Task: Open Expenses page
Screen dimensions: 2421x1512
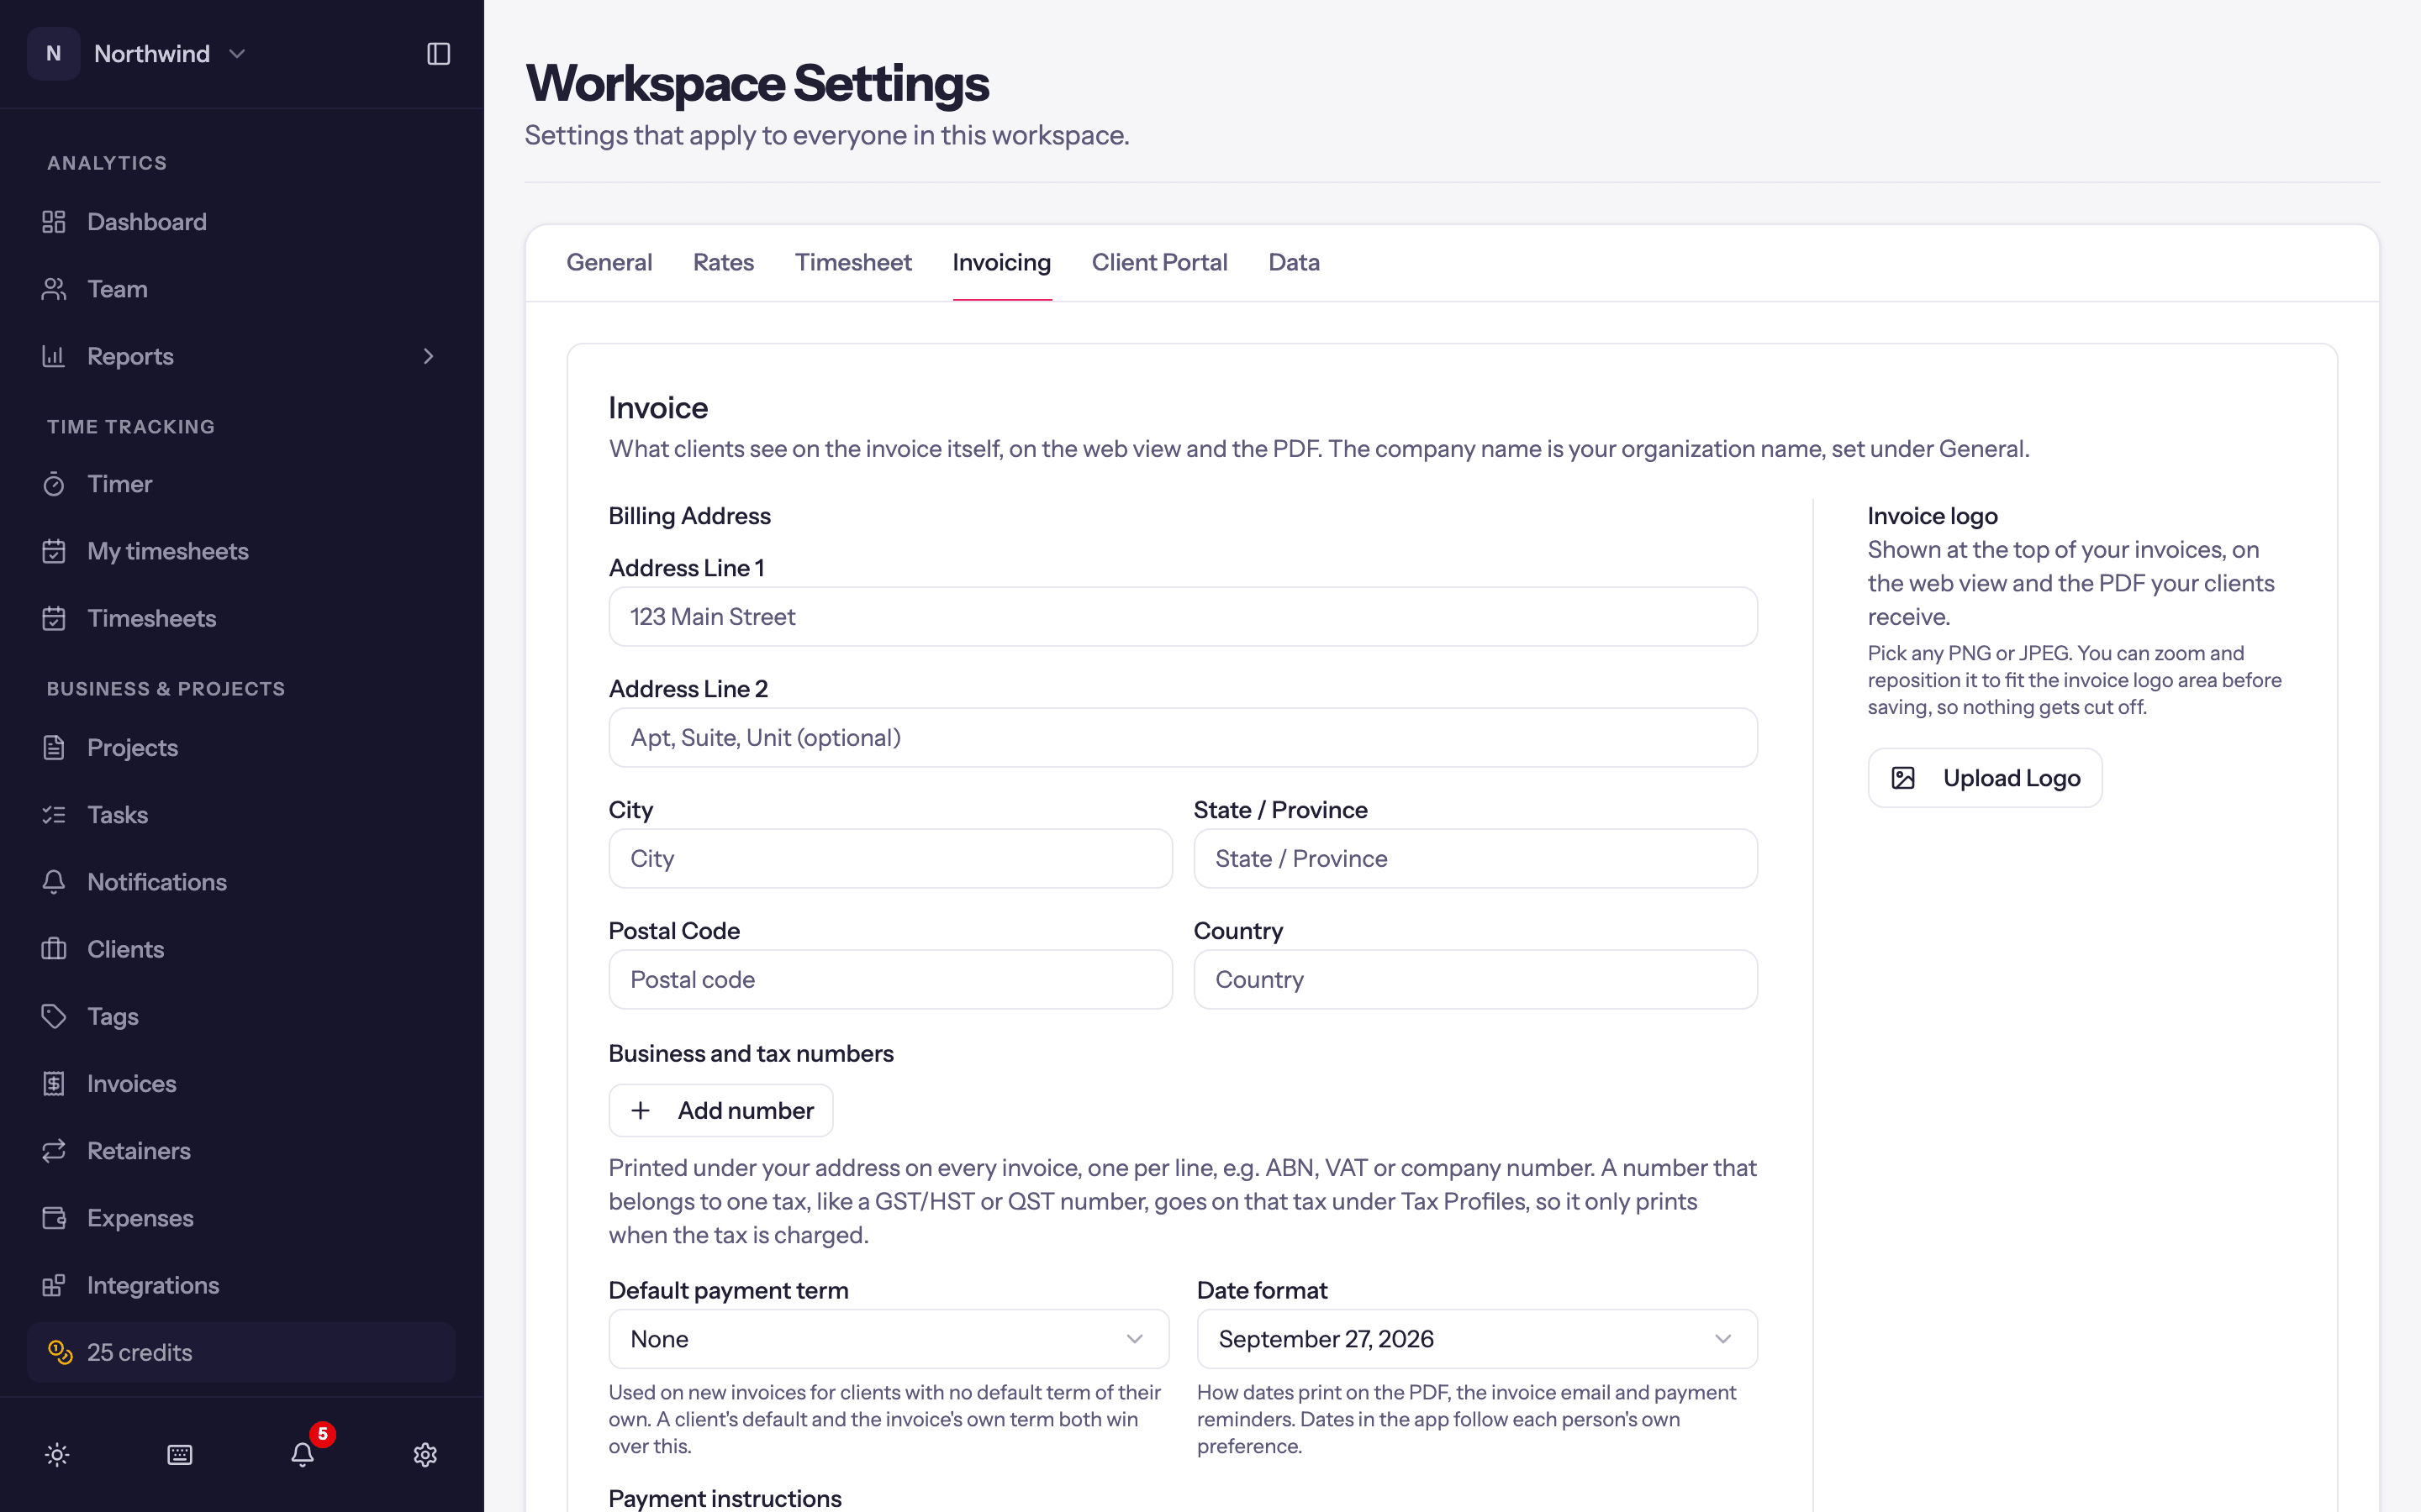Action: (241, 1218)
